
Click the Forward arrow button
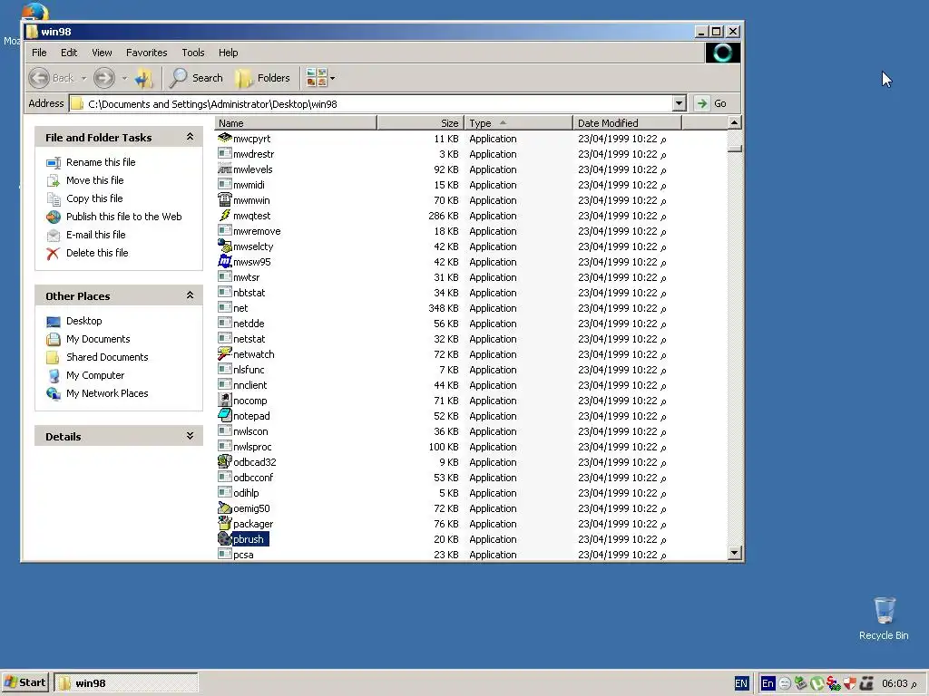(x=104, y=78)
